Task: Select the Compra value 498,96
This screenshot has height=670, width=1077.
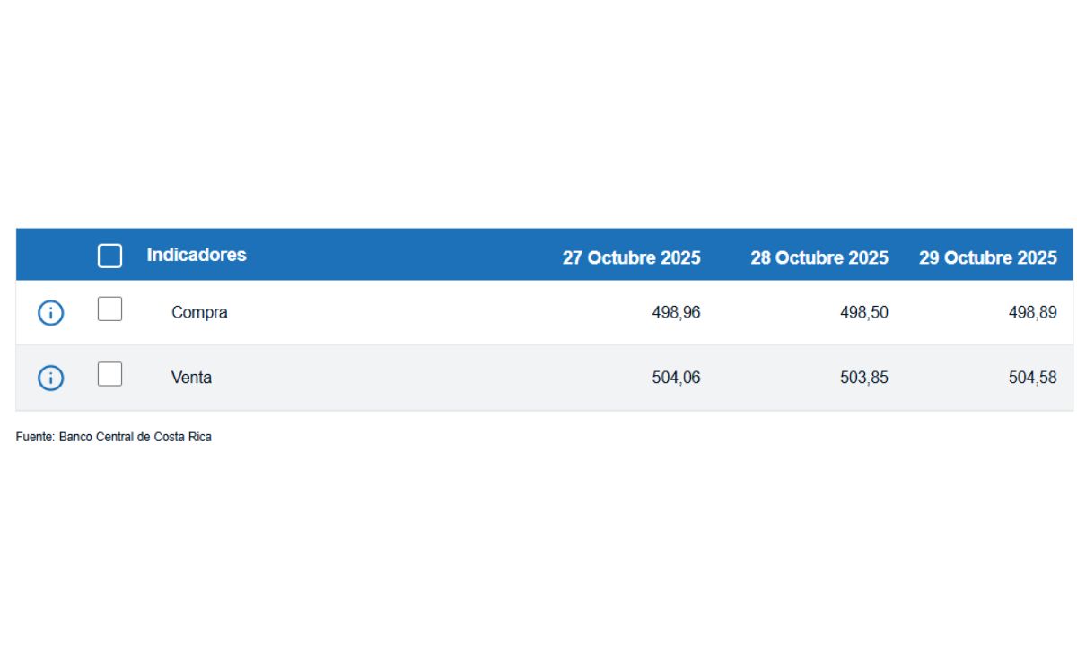Action: coord(676,313)
